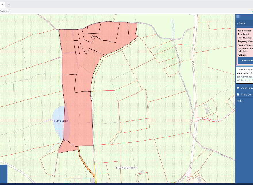The image size is (253, 185).
Task: Click the DRUMERDANNAN townland label
Action: [x=127, y=168]
